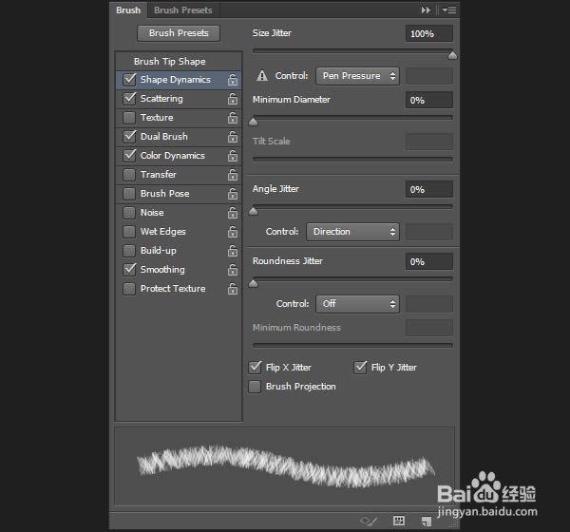Viewport: 570px width, 532px height.
Task: Toggle lock icon for Transfer
Action: click(x=233, y=175)
